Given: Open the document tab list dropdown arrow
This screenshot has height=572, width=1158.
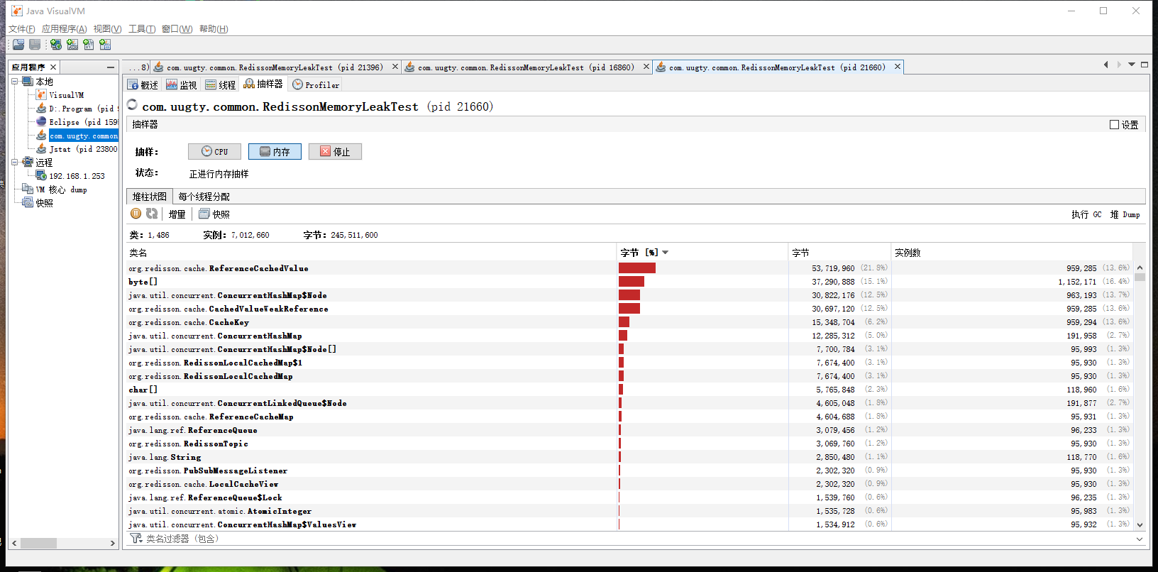Looking at the screenshot, I should click(x=1132, y=65).
